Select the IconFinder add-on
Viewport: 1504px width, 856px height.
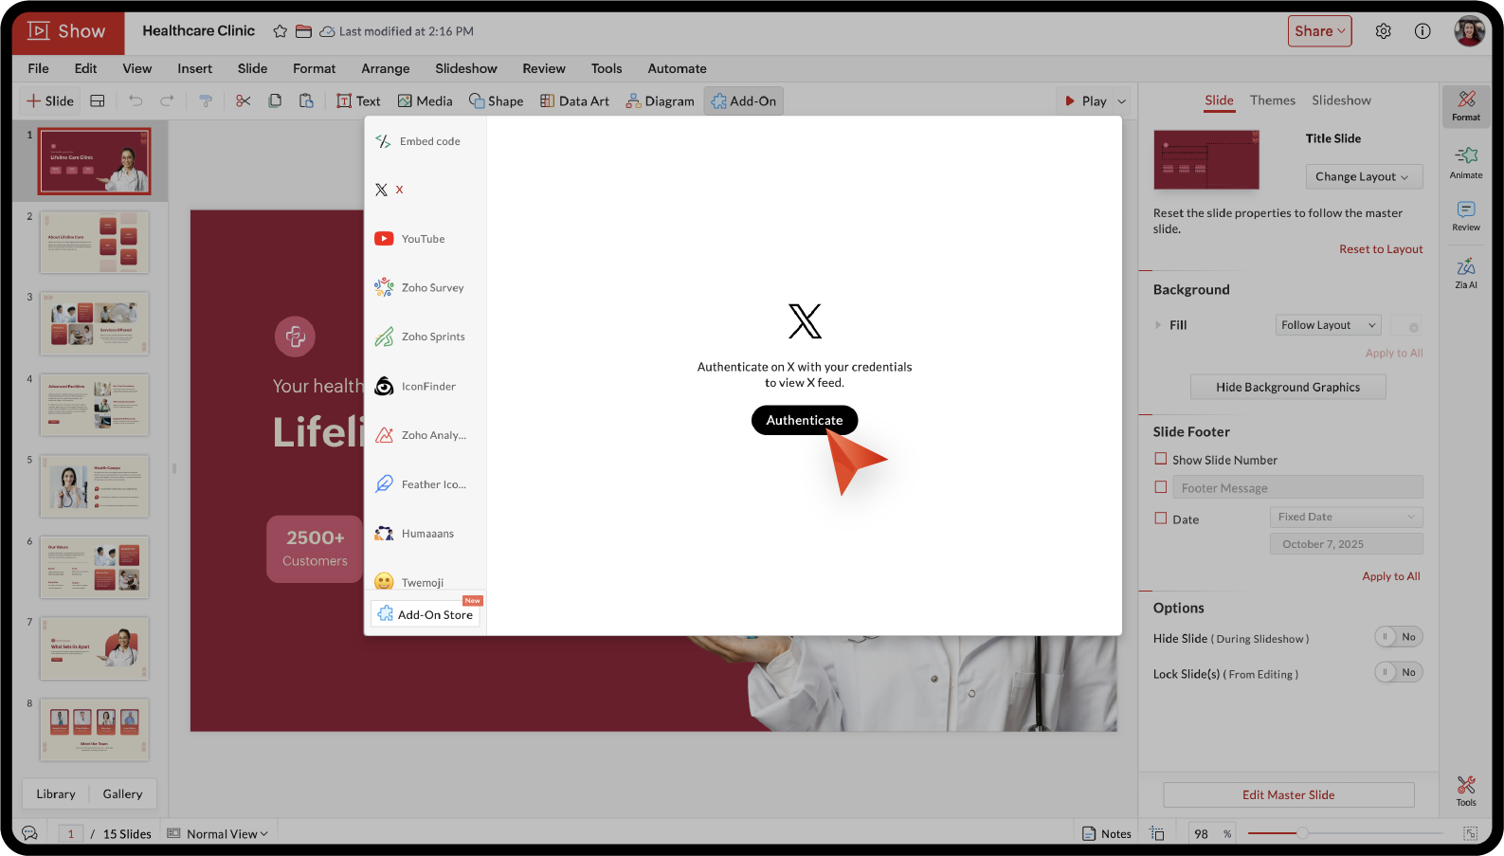point(415,386)
